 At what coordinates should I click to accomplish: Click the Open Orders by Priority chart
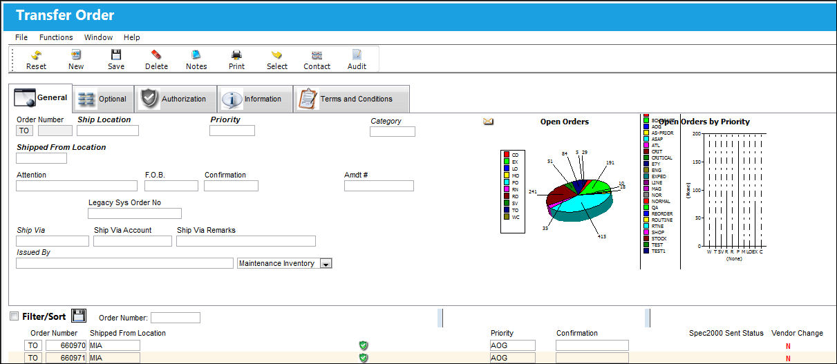point(734,190)
